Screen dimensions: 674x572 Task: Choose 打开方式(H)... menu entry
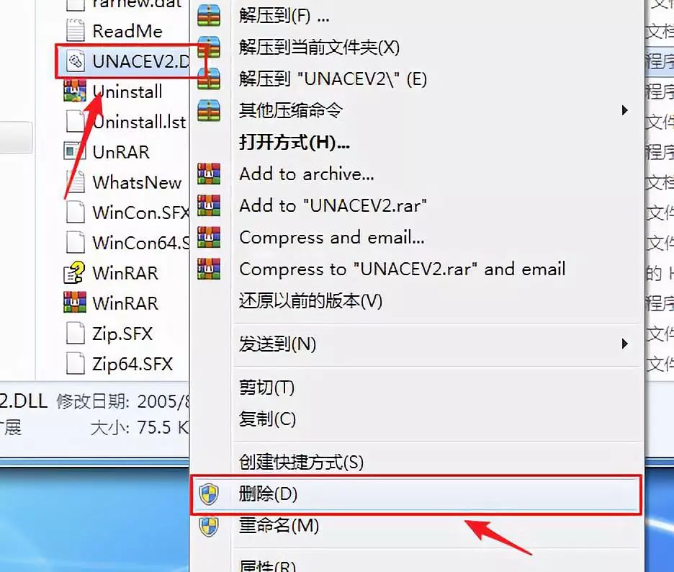coord(295,143)
